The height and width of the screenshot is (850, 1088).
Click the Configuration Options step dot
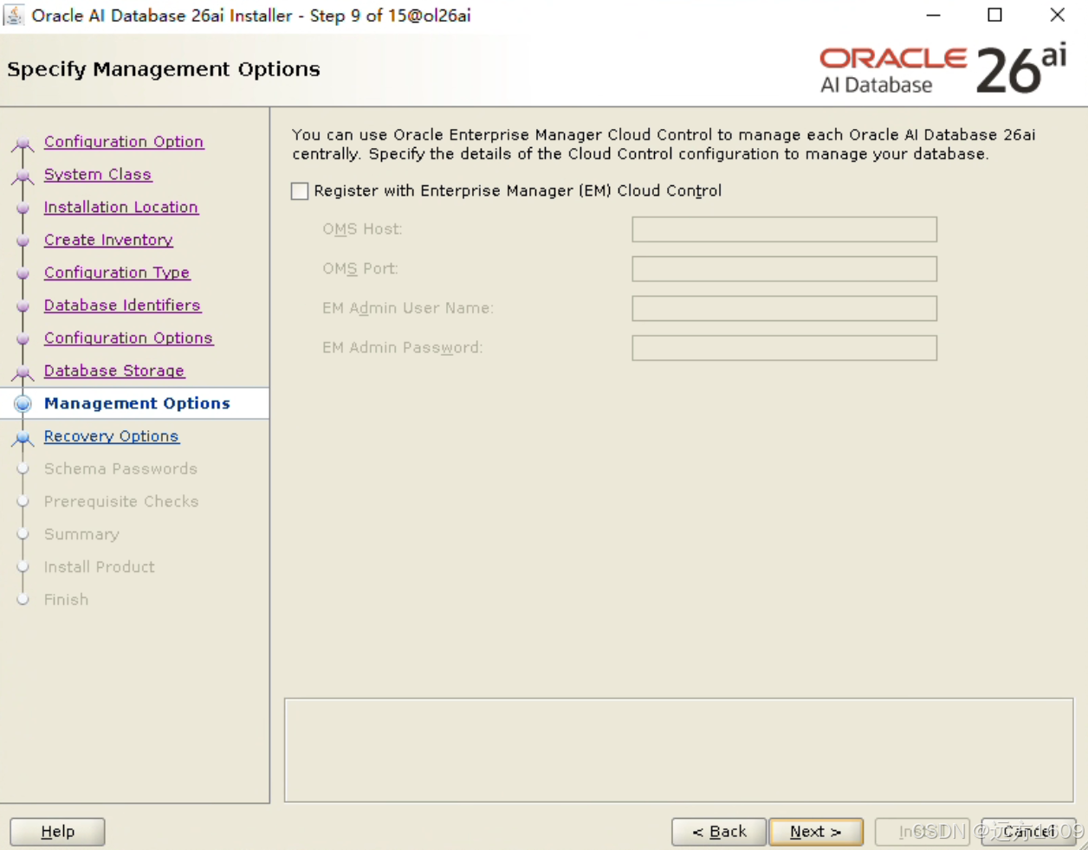[23, 339]
